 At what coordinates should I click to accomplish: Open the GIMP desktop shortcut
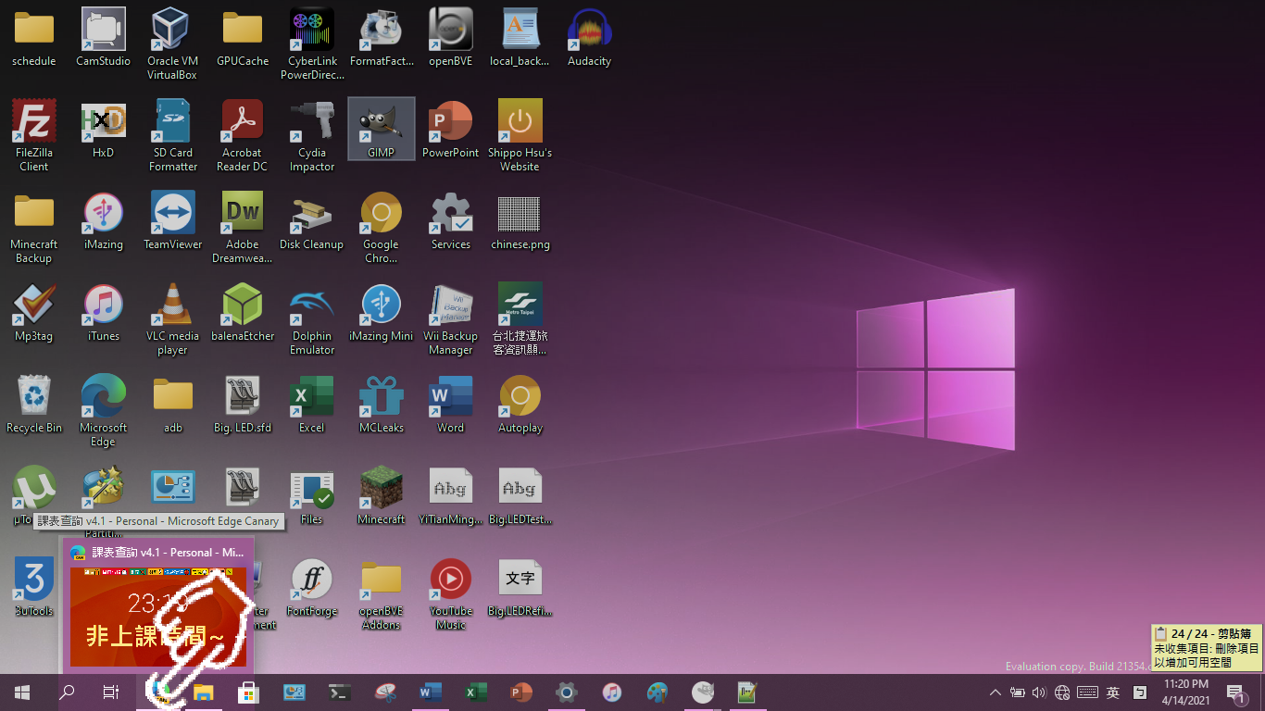point(381,122)
